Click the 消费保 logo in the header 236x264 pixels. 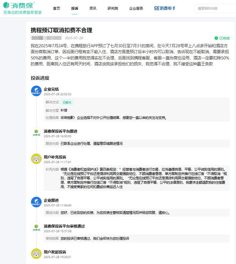[x=19, y=5]
